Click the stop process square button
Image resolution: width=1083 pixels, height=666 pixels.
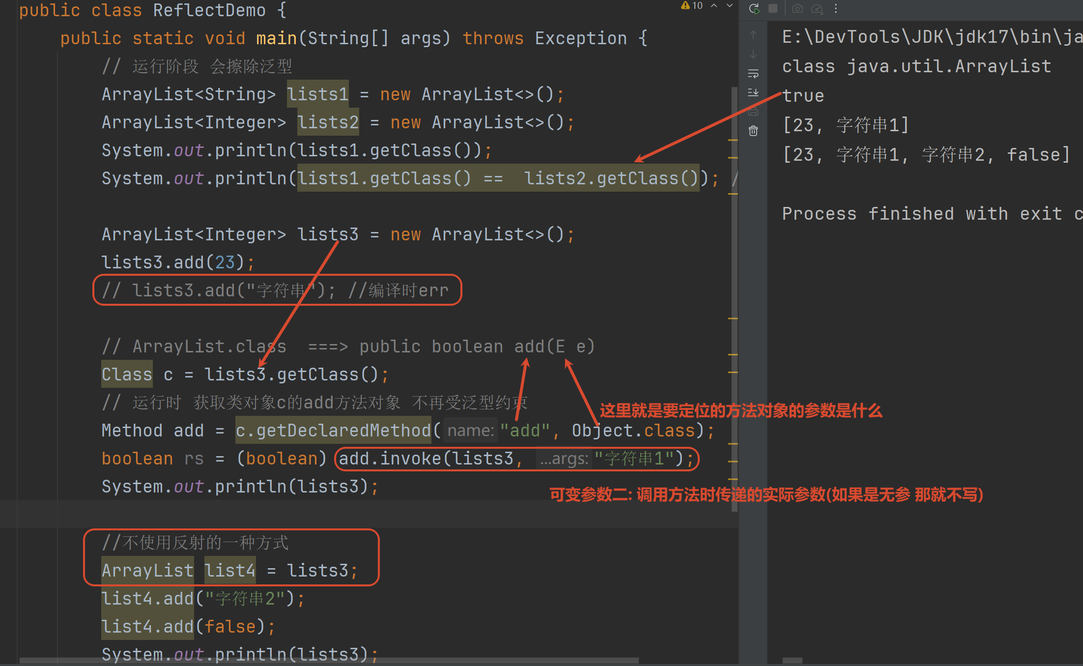pos(773,8)
